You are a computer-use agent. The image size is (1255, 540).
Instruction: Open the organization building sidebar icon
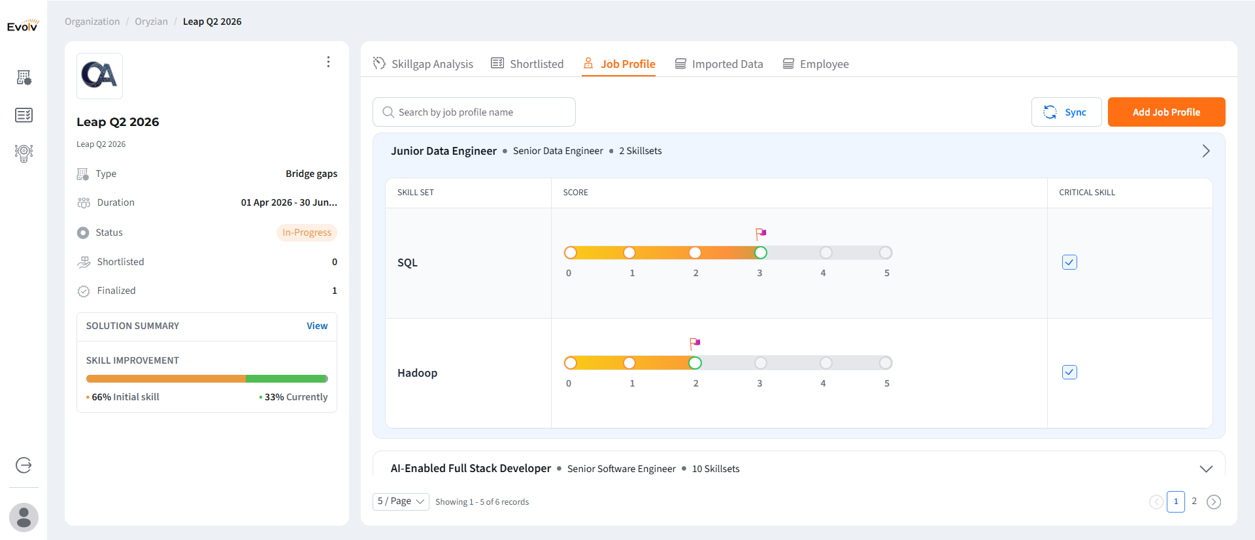click(24, 78)
